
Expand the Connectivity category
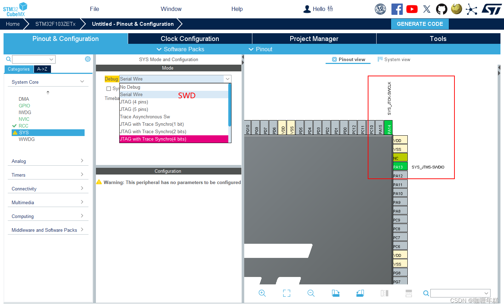click(82, 188)
